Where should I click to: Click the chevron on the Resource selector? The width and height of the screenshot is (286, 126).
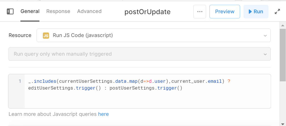(x=265, y=36)
